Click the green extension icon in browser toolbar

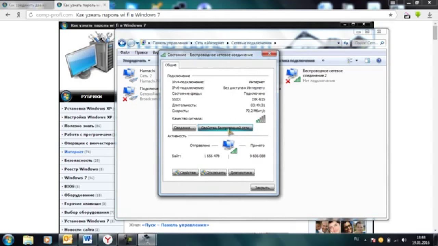tap(418, 15)
